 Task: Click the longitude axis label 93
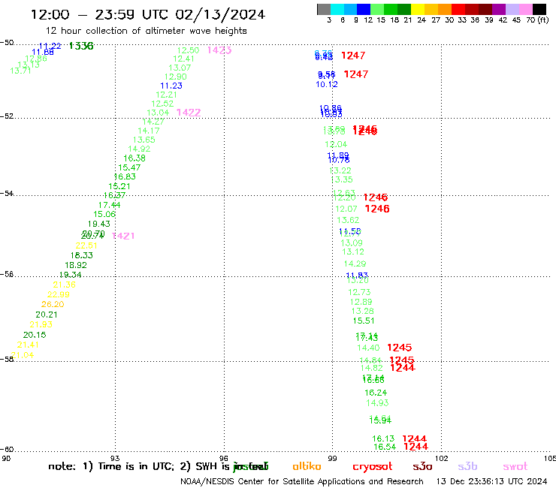(x=115, y=459)
